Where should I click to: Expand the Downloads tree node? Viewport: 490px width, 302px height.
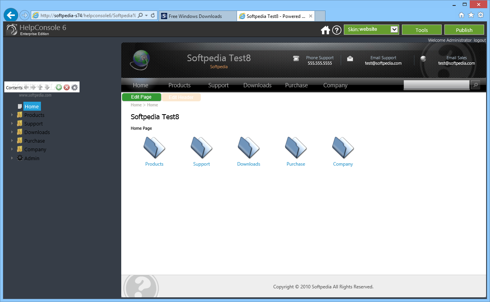[x=12, y=132]
